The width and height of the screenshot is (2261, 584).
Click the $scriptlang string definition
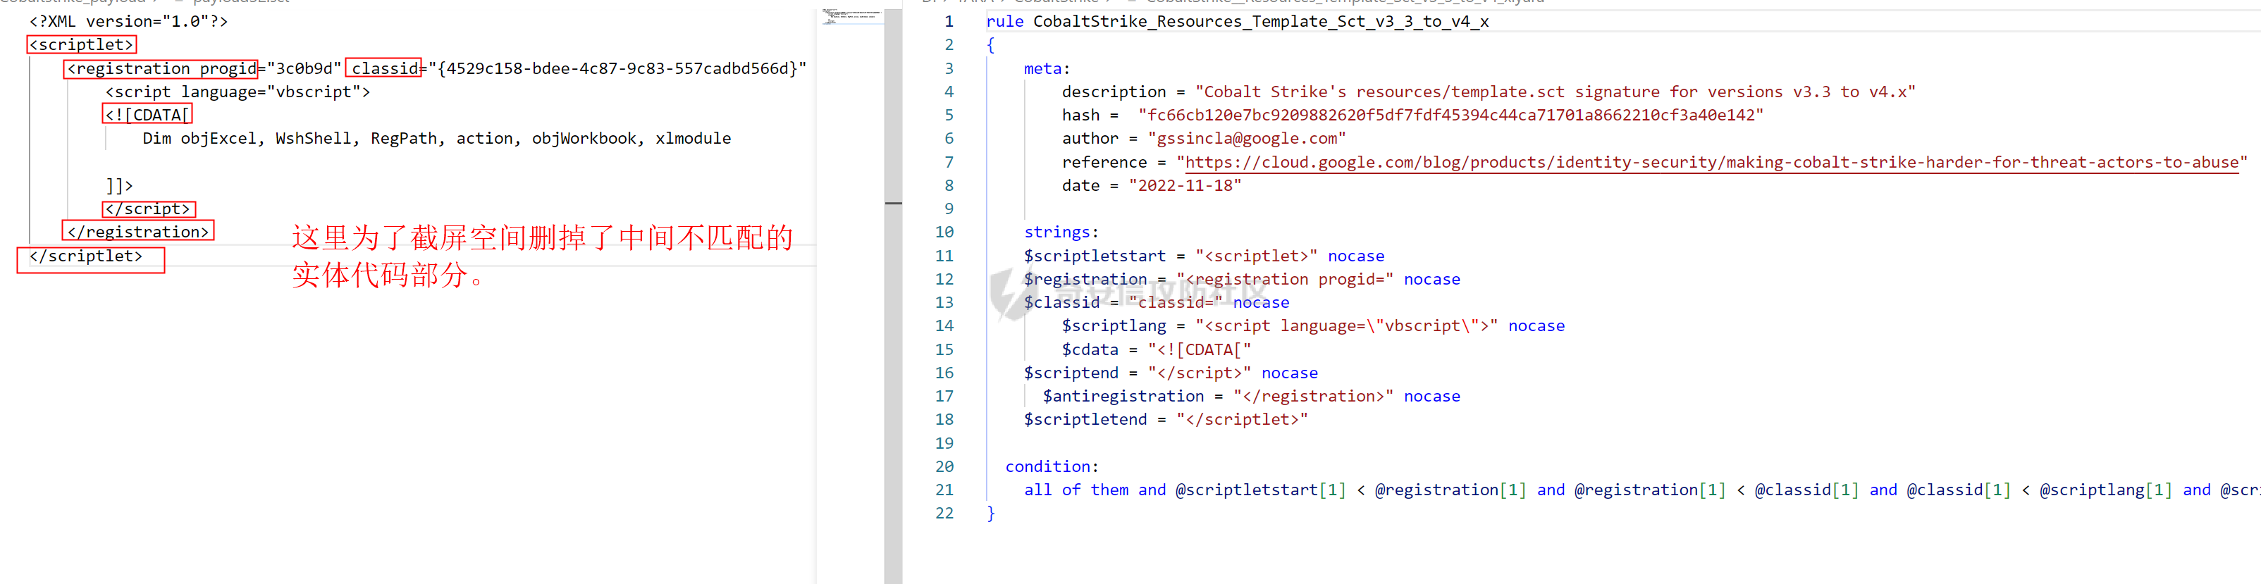coord(1312,326)
